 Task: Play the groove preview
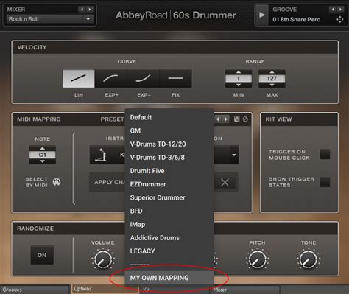262,15
